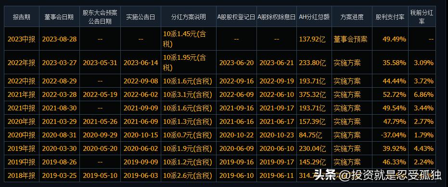
Task: Click board date 2022-03-28
Action: 59,94
